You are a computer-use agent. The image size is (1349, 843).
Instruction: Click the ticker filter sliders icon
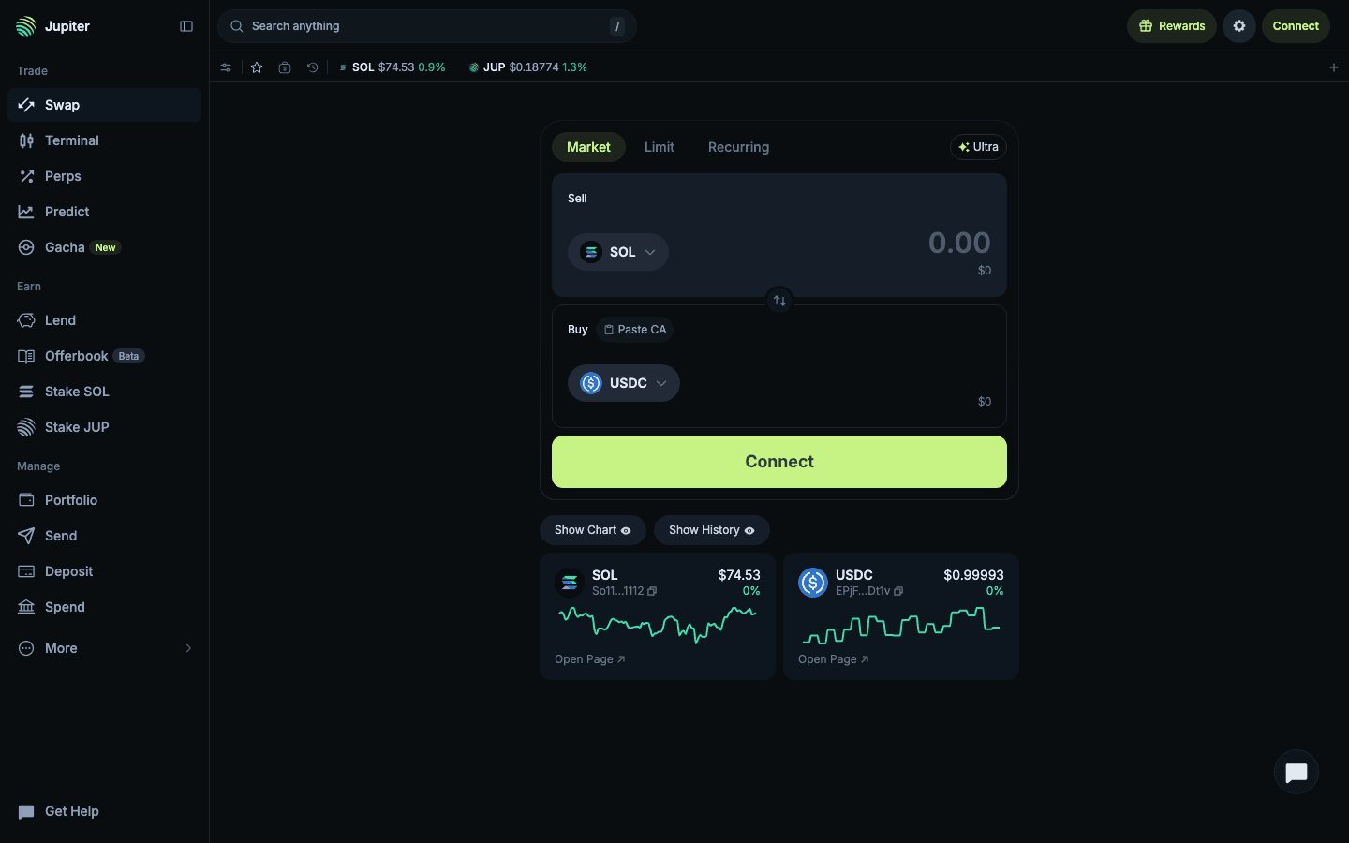click(x=226, y=67)
